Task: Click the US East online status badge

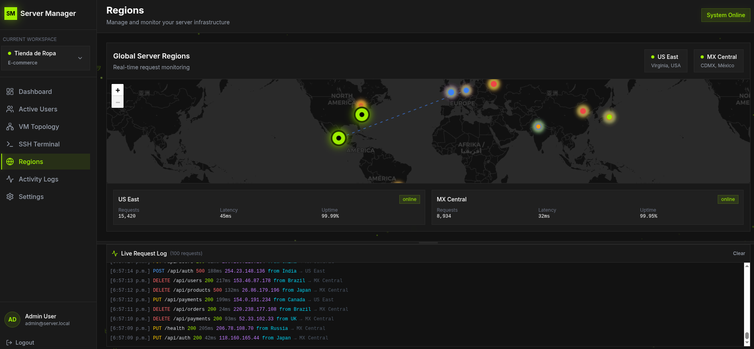Action: click(x=409, y=199)
